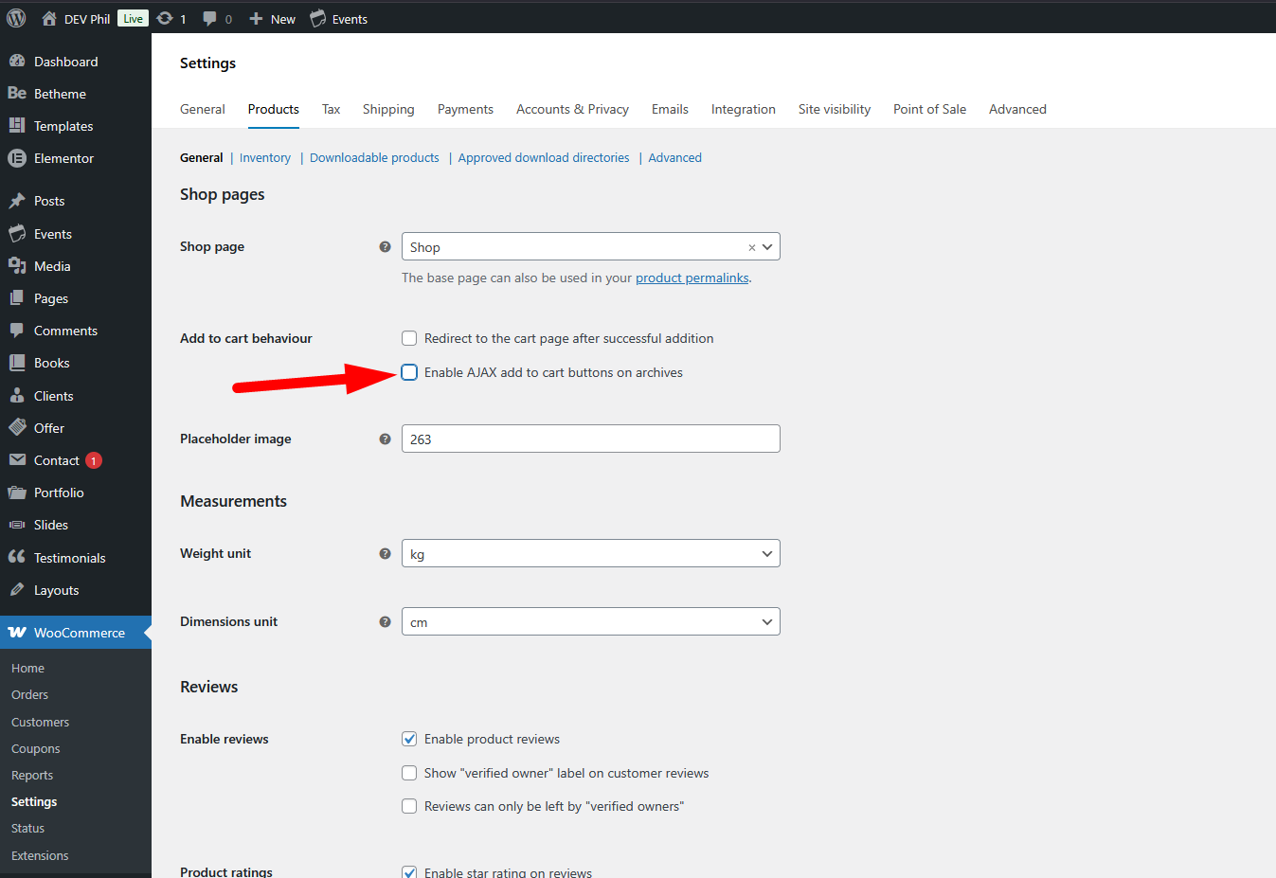Screen dimensions: 1276x878
Task: Go to the Payments tab
Action: click(465, 109)
